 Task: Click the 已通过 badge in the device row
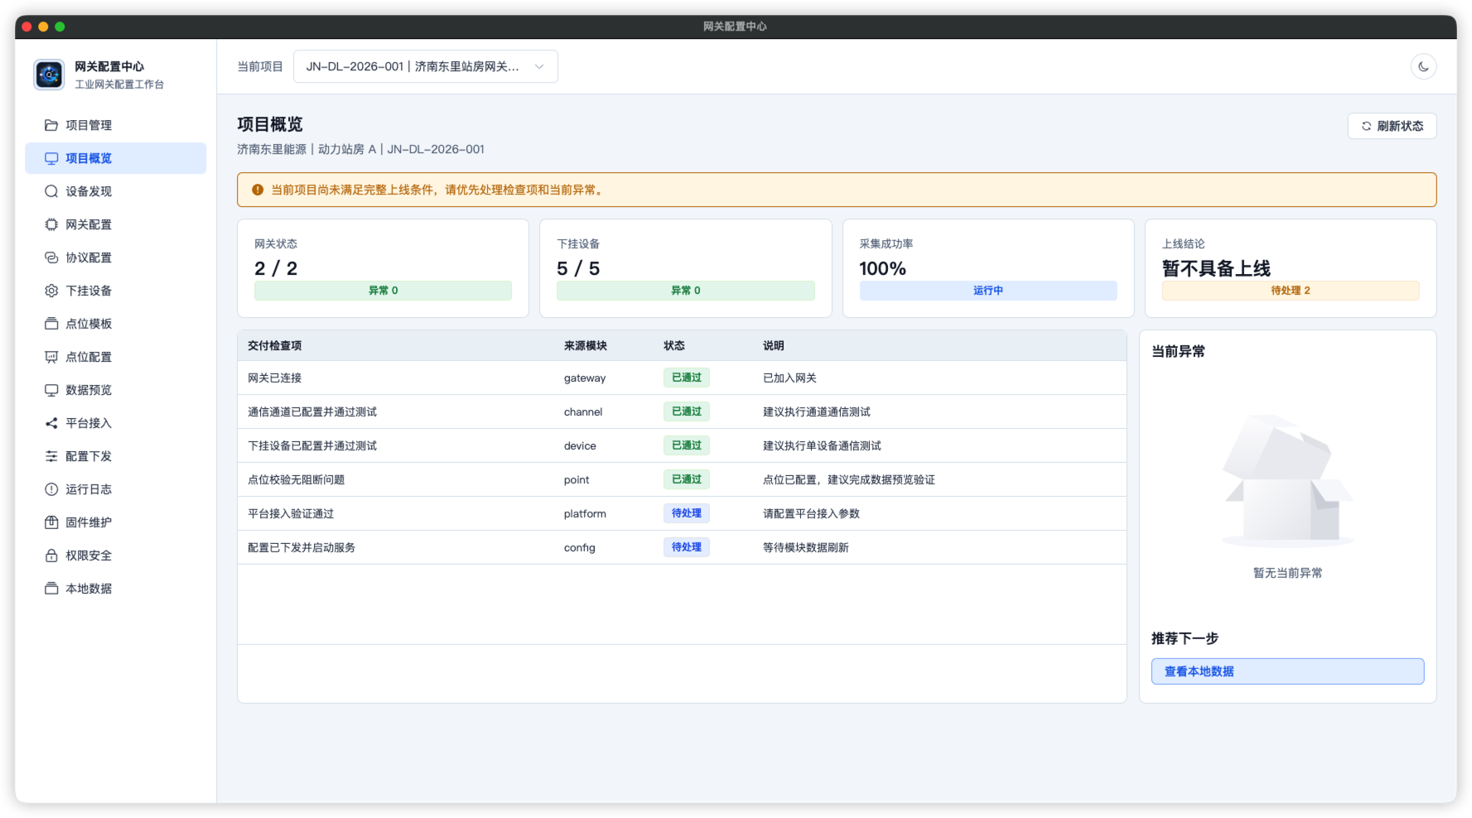point(686,445)
